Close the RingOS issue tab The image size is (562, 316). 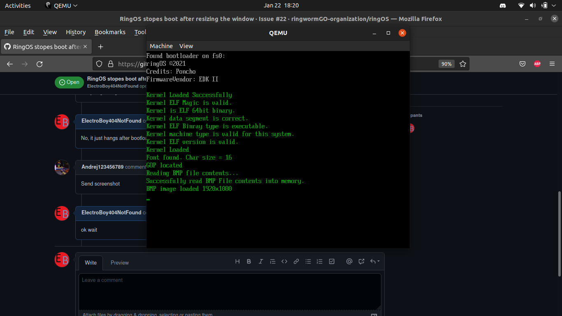pyautogui.click(x=85, y=46)
